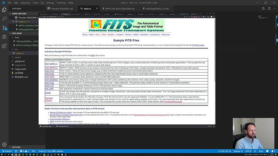Switch to the main.rs editor tab

tap(87, 8)
